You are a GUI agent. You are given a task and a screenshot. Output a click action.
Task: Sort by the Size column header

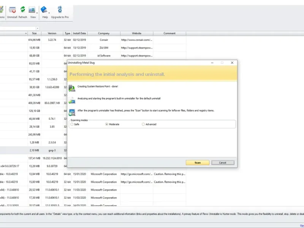coord(34,33)
